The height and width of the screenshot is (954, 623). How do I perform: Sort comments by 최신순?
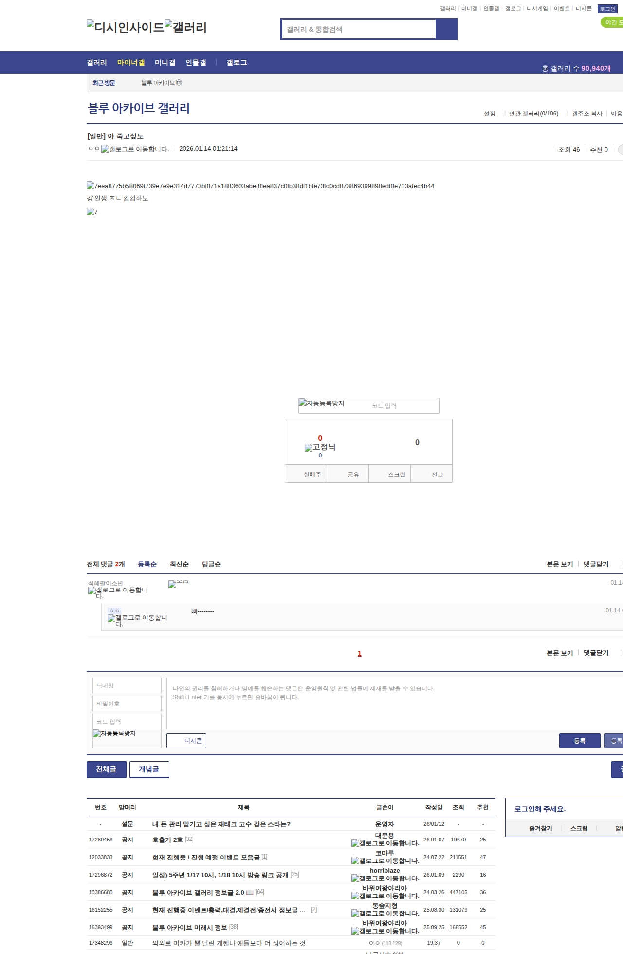point(179,564)
